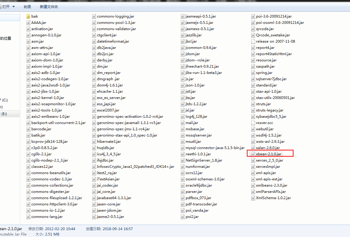Select file name jtds-1.2.2.jar
Image resolution: width=350 pixels, height=237 pixels.
[196, 104]
